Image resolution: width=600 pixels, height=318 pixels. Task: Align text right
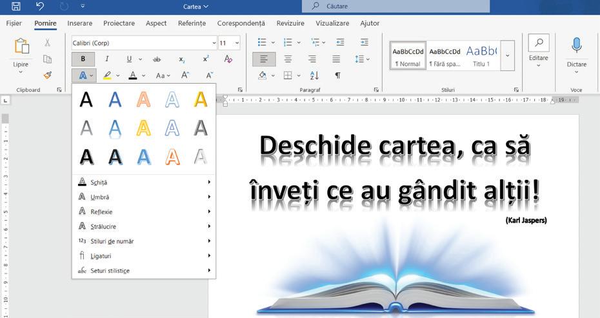pyautogui.click(x=312, y=59)
